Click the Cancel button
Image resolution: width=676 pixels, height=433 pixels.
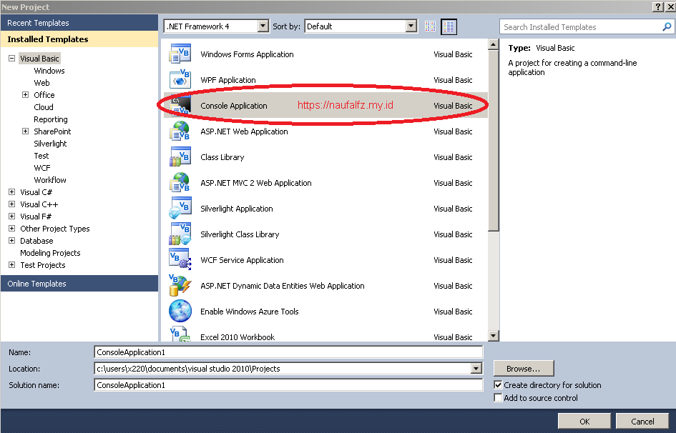click(x=642, y=422)
